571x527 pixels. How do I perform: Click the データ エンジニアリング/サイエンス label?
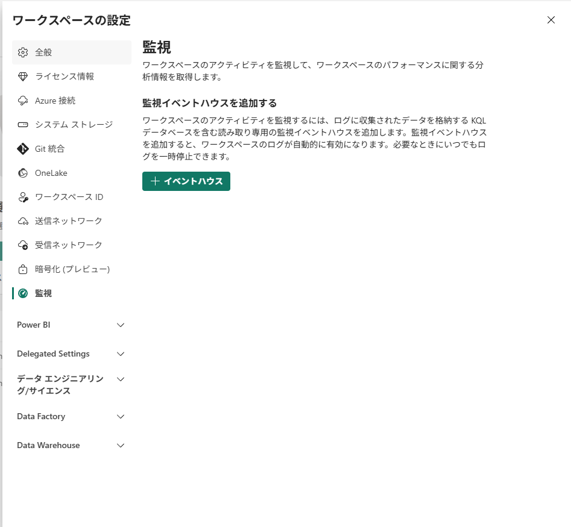60,384
